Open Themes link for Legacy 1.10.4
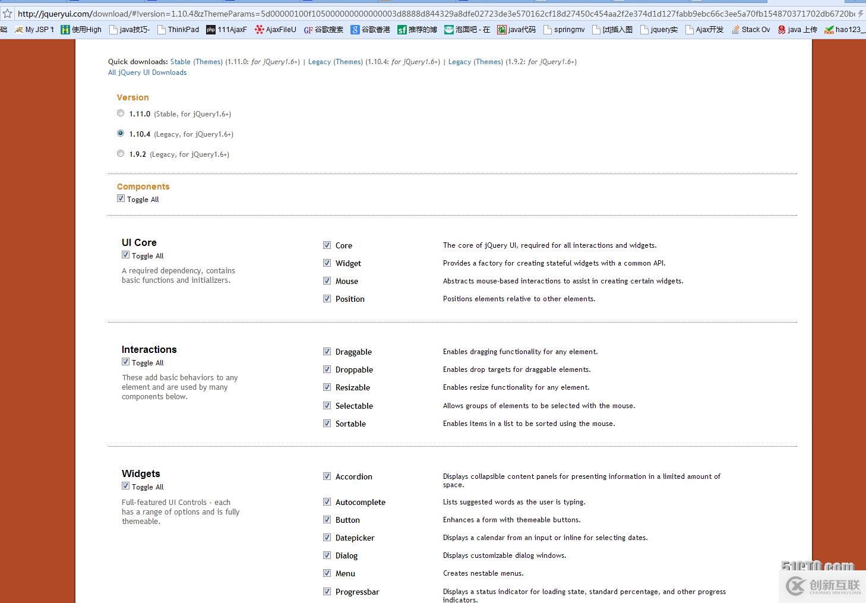This screenshot has width=866, height=603. 348,62
